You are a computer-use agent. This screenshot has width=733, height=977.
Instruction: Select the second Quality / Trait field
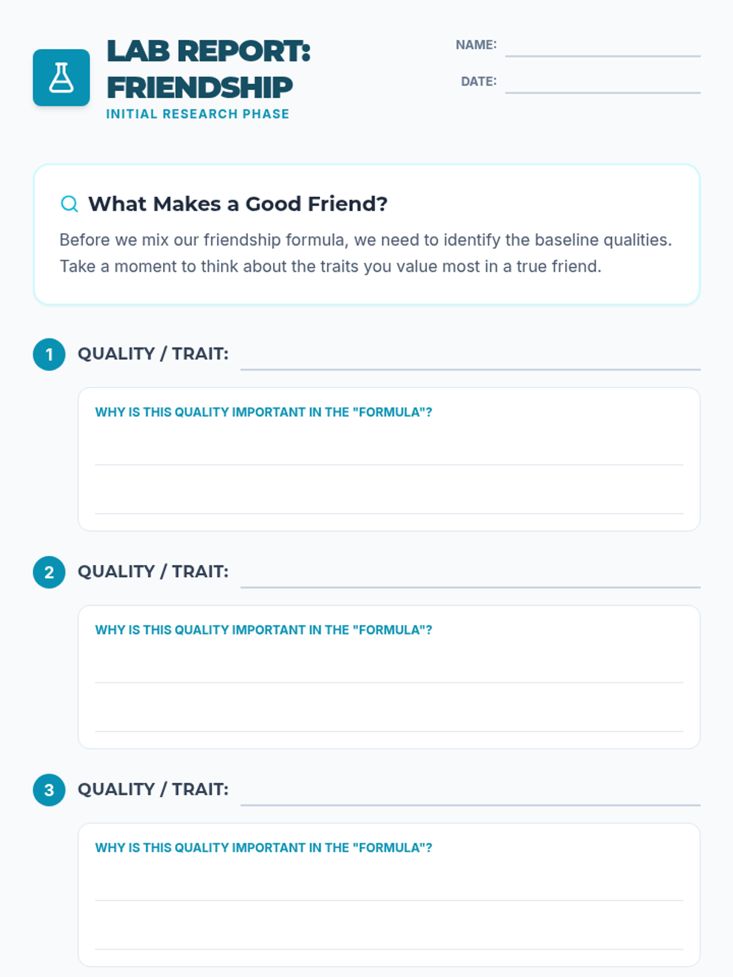pyautogui.click(x=470, y=574)
